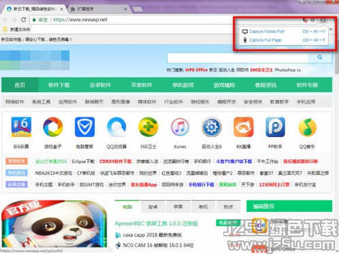Open 单机游戏 navigation item
The height and width of the screenshot is (254, 339).
point(183,85)
